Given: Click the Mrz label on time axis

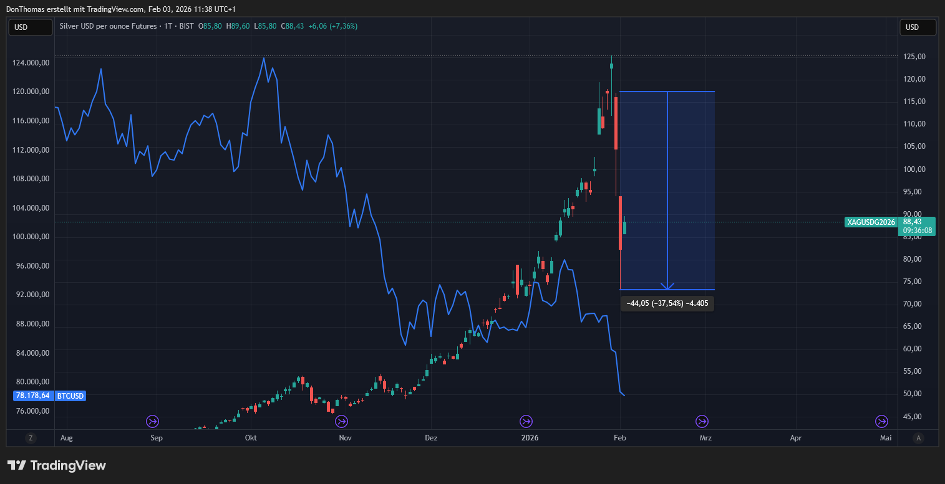Looking at the screenshot, I should point(705,438).
